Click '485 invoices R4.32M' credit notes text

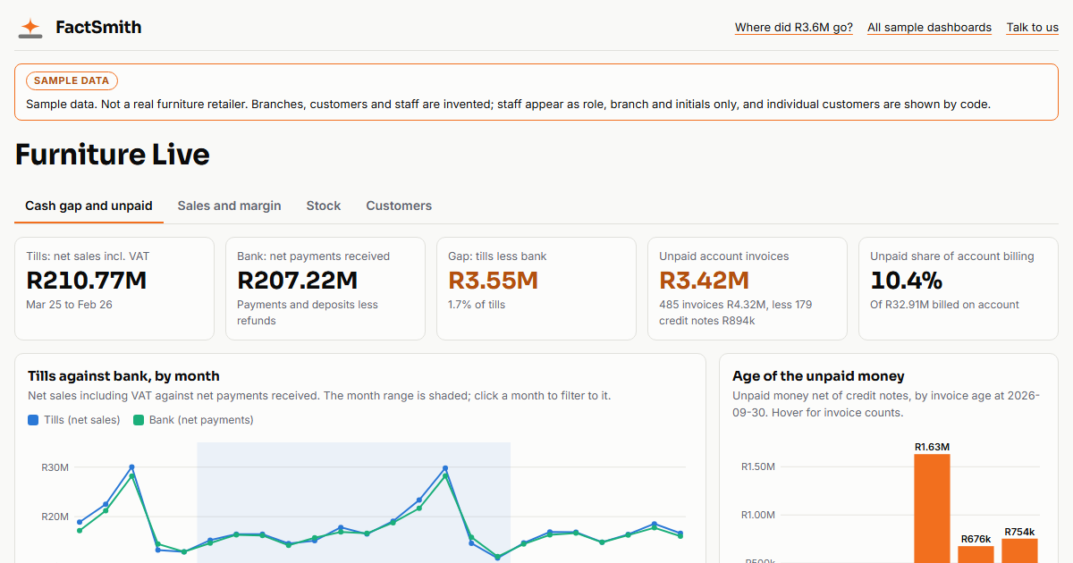tap(736, 313)
